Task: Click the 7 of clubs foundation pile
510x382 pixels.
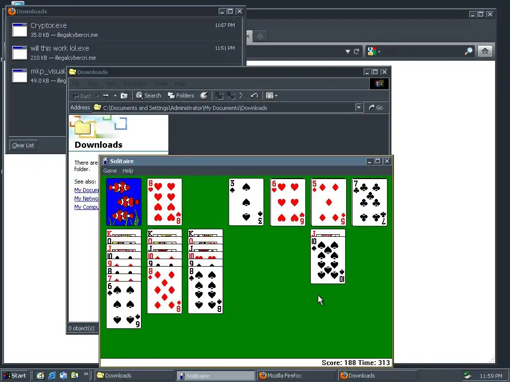Action: coord(370,202)
